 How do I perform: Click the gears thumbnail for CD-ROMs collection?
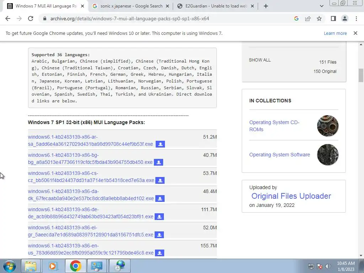click(x=327, y=126)
